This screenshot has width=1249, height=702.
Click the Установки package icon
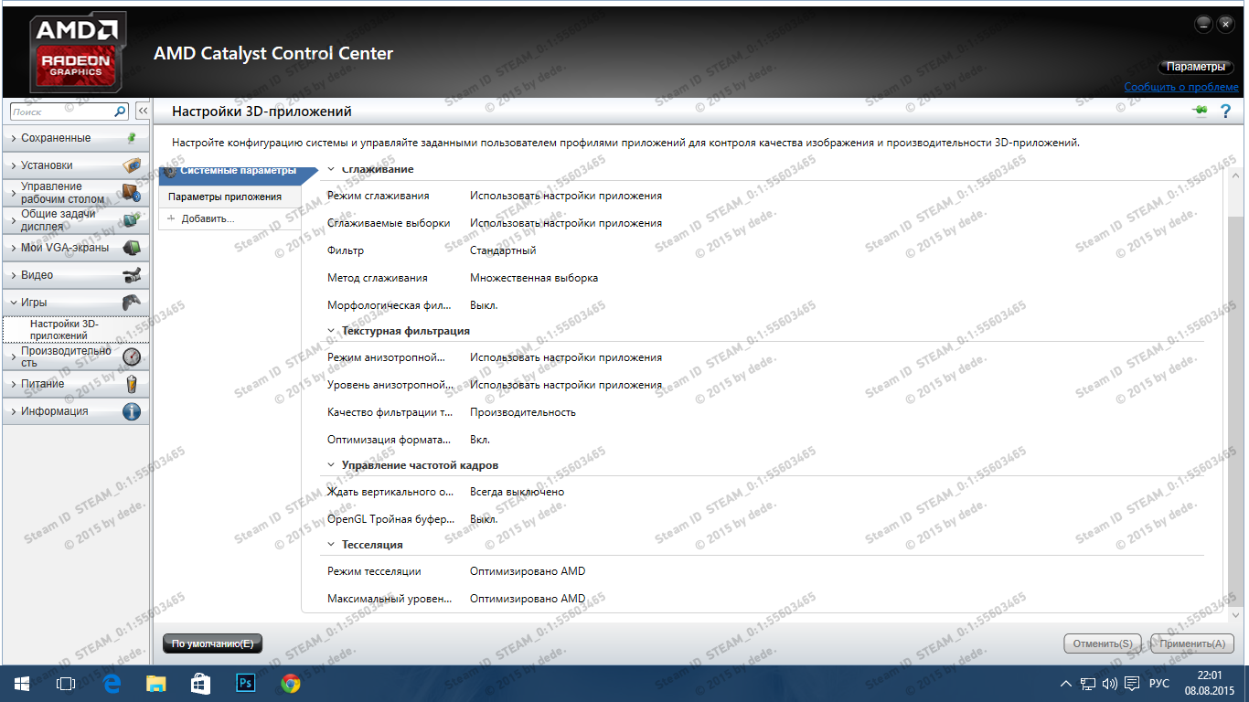pyautogui.click(x=132, y=165)
